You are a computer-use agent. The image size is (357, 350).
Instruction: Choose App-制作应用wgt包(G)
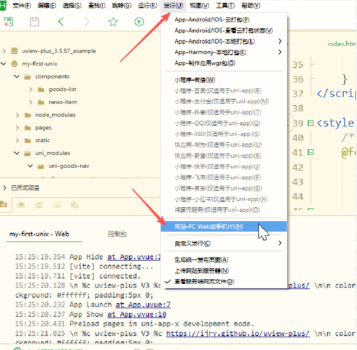click(223, 63)
